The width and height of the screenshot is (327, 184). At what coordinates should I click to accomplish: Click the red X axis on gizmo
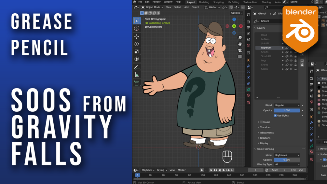point(241,26)
